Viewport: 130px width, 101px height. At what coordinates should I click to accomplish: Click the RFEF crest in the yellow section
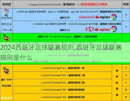[x=6, y=70]
